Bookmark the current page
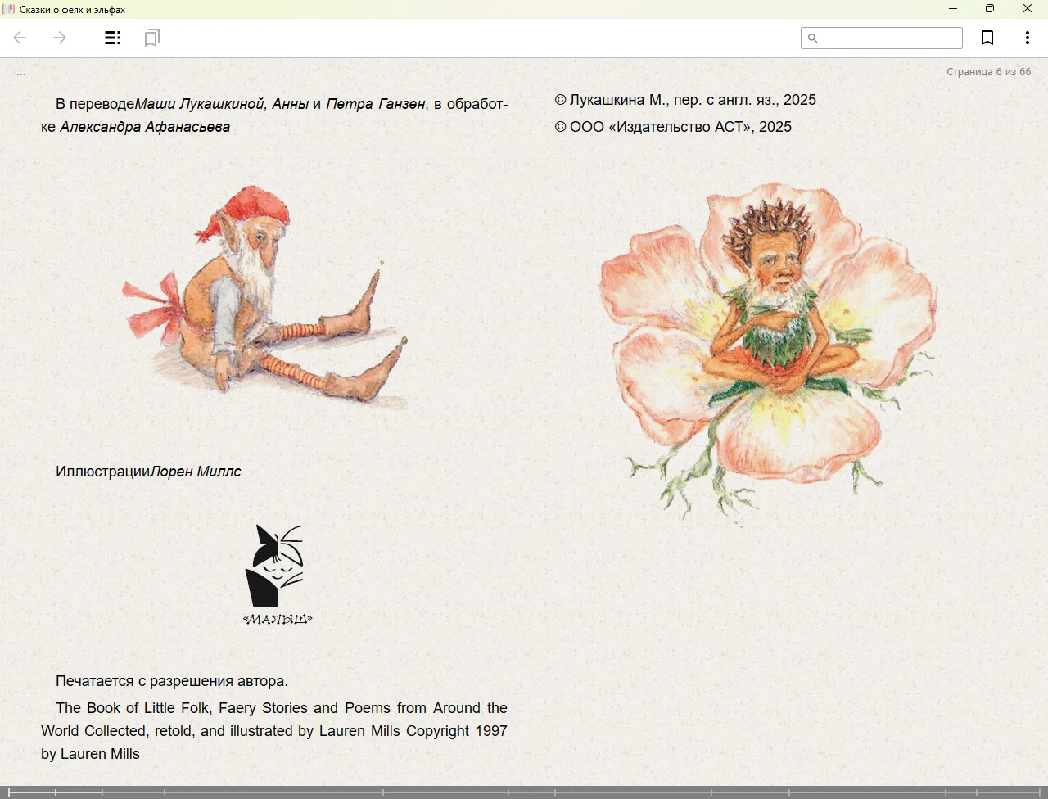The width and height of the screenshot is (1048, 799). tap(987, 38)
